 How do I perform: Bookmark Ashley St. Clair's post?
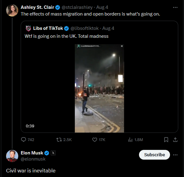[x=166, y=140]
